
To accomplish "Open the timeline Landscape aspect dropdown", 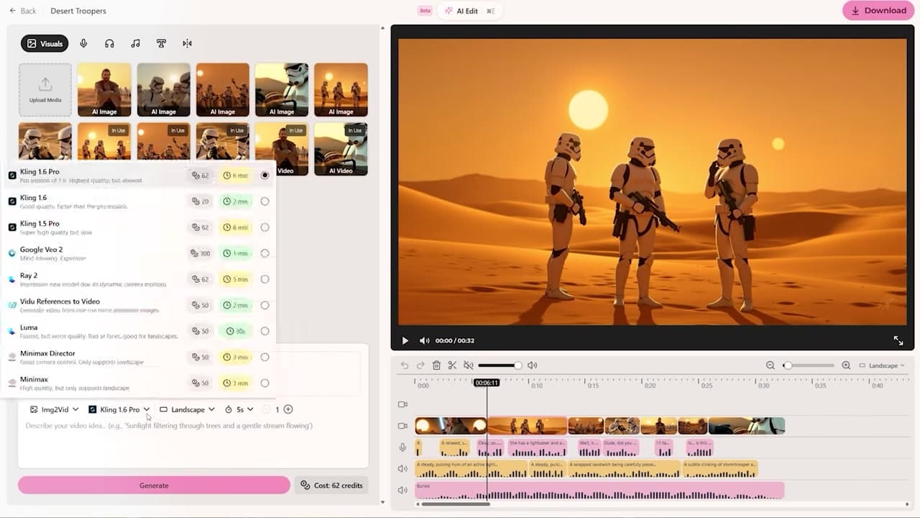I will click(x=882, y=365).
